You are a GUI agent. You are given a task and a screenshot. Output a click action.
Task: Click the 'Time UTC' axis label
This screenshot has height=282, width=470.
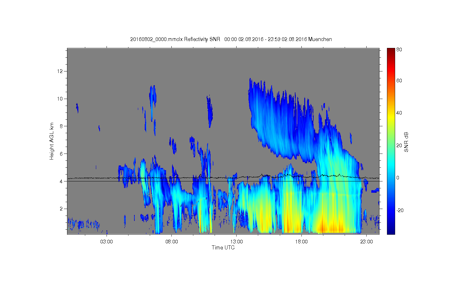pos(223,248)
